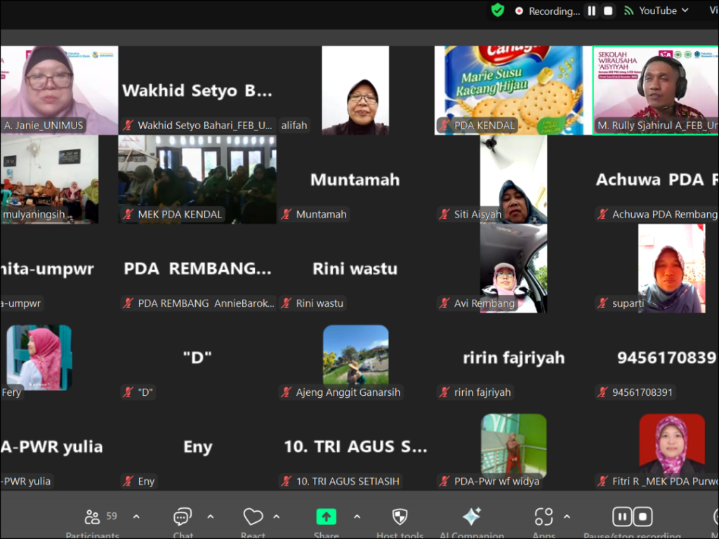
Task: Expand the arrow next to Share
Action: (x=357, y=517)
